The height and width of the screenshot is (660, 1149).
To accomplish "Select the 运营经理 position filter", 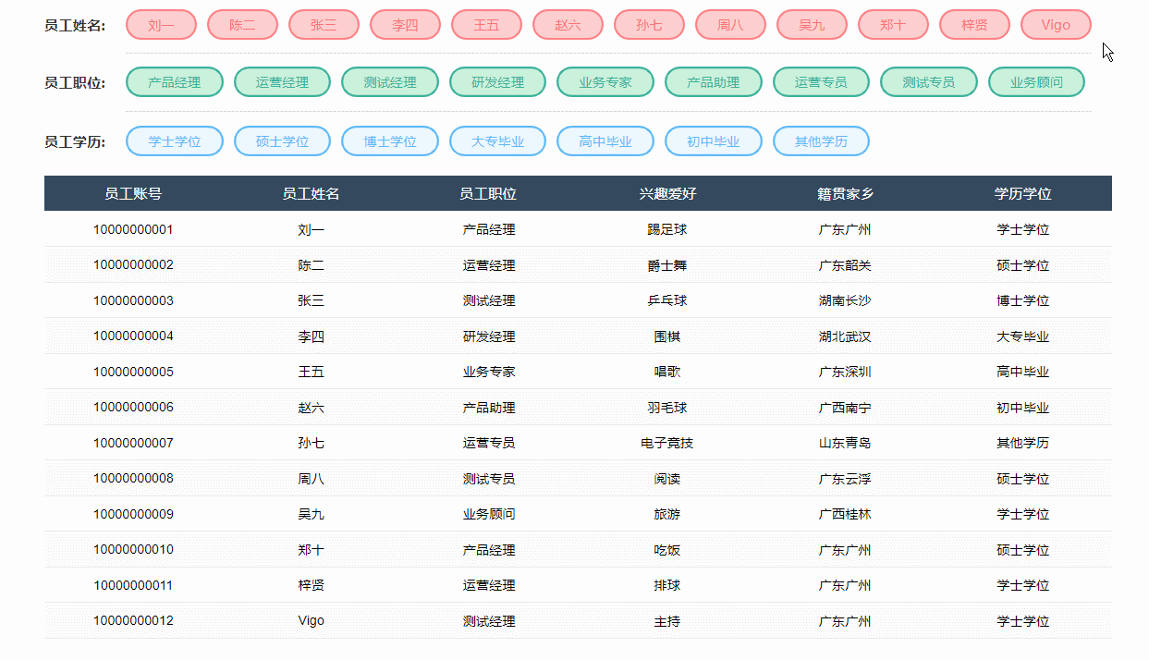I will click(x=282, y=81).
